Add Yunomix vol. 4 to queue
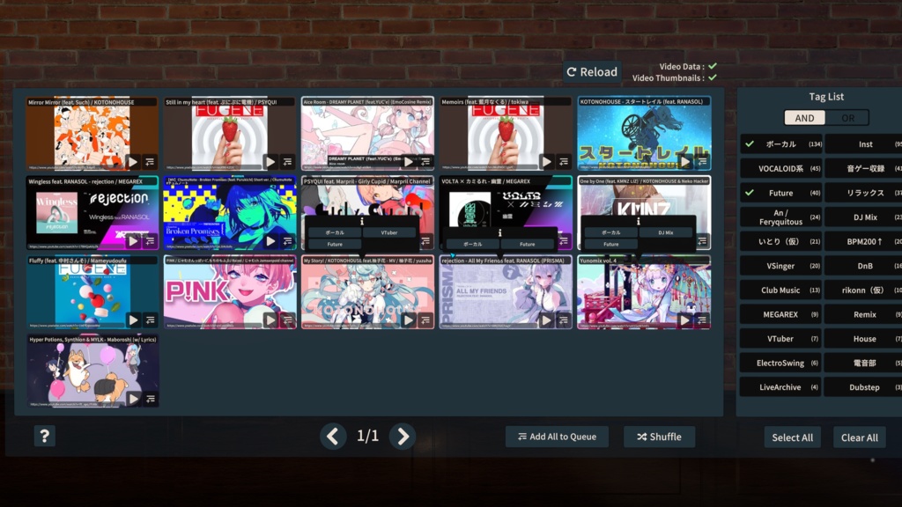This screenshot has width=902, height=507. (x=702, y=320)
